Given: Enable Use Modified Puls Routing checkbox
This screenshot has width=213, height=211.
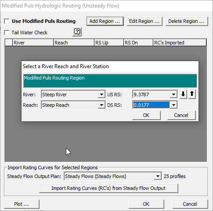Looking at the screenshot, I should point(7,21).
